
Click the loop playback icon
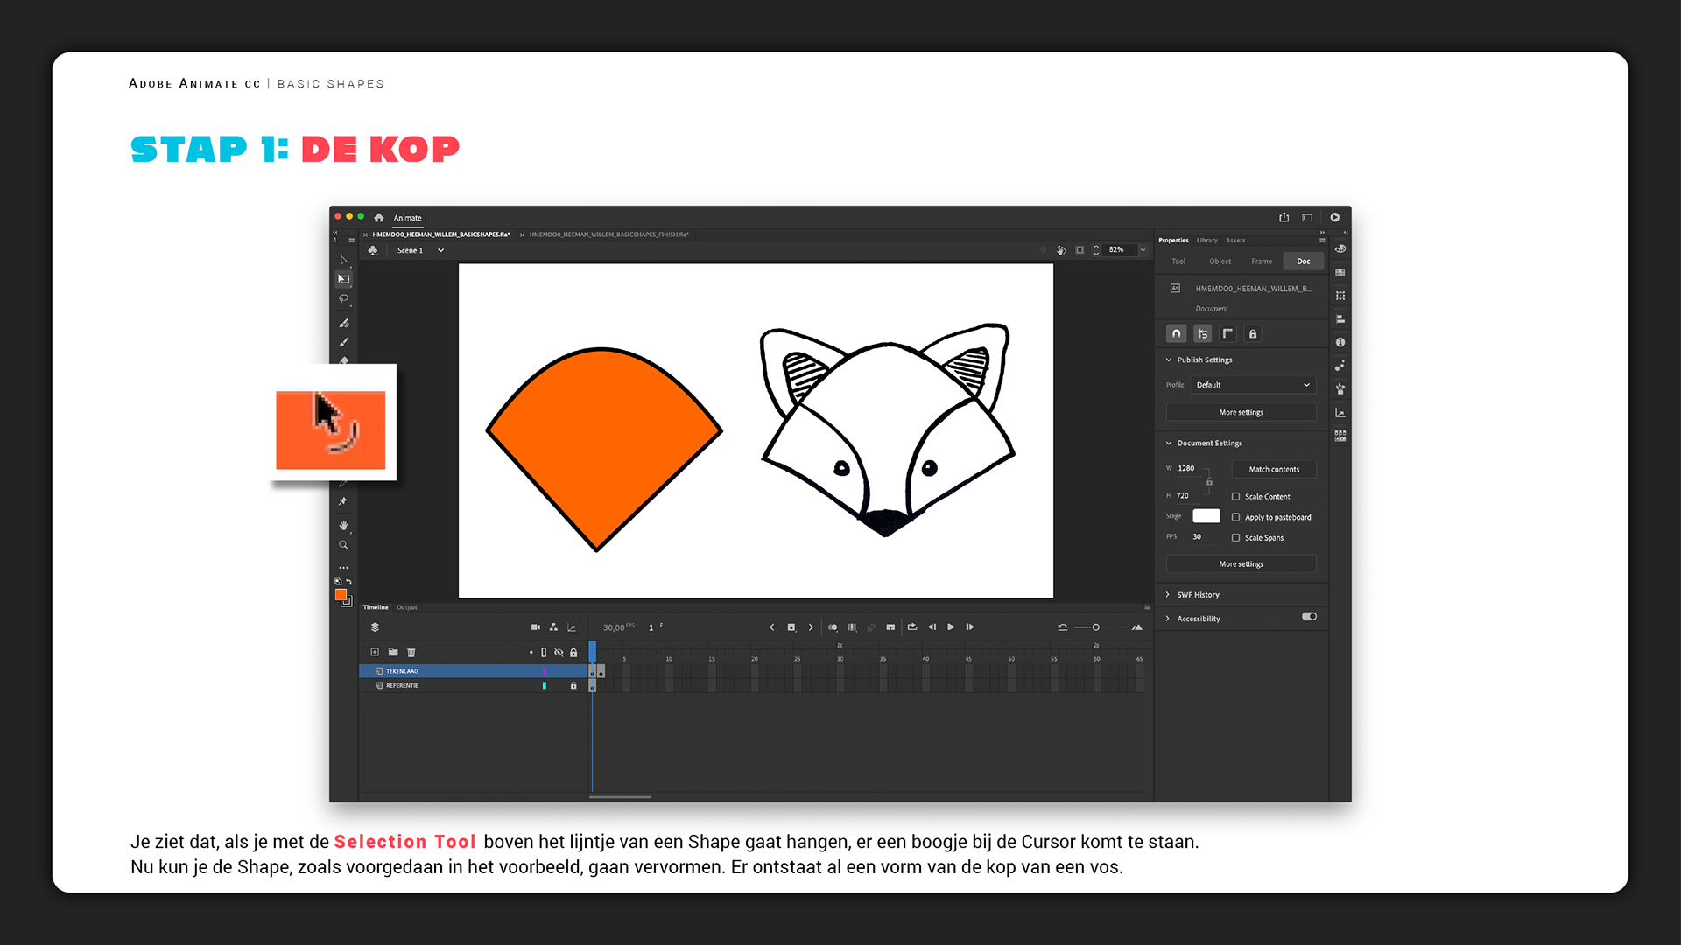pyautogui.click(x=911, y=627)
